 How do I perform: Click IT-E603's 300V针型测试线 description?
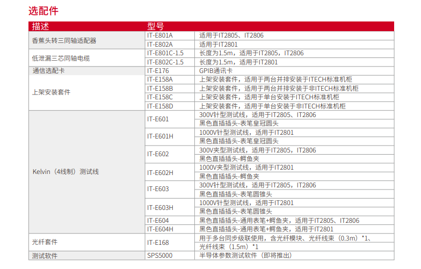tap(258, 185)
